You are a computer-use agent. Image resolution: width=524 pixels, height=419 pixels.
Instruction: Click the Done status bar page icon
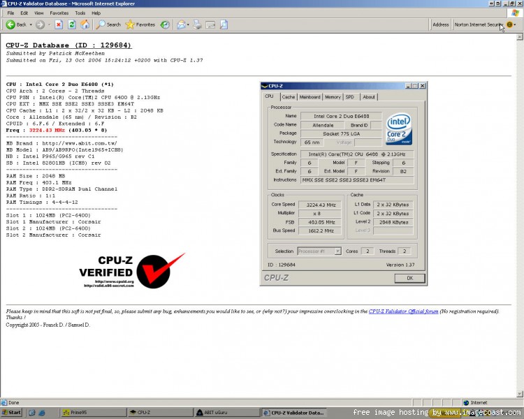(4, 403)
